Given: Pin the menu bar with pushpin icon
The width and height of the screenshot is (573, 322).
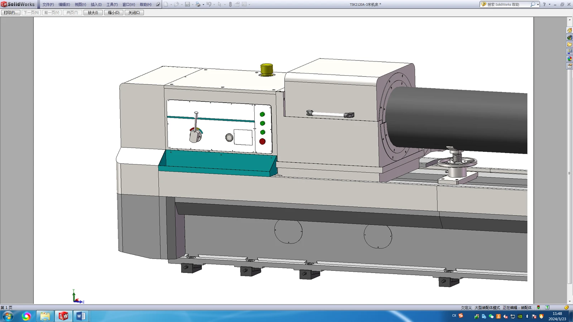Looking at the screenshot, I should point(158,4).
